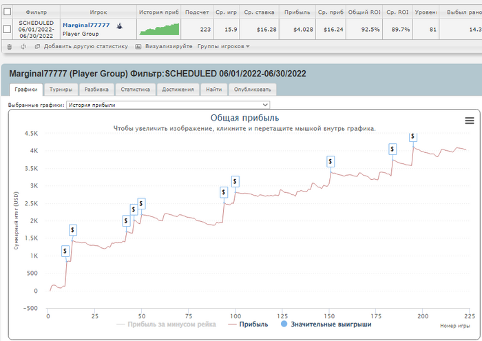Open the Marginal77777 player link
Image resolution: width=482 pixels, height=341 pixels.
(x=86, y=25)
